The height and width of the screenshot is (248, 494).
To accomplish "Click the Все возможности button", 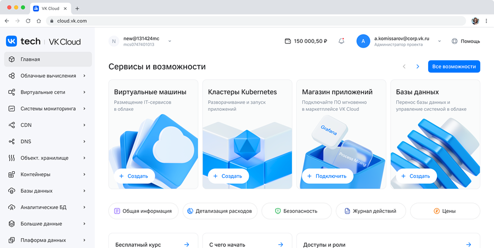I will (454, 66).
